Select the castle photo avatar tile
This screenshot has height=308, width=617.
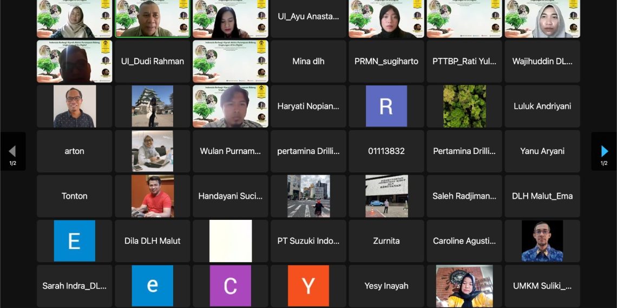(152, 106)
